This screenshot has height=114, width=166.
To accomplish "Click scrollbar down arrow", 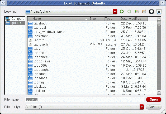I will point(159,92).
